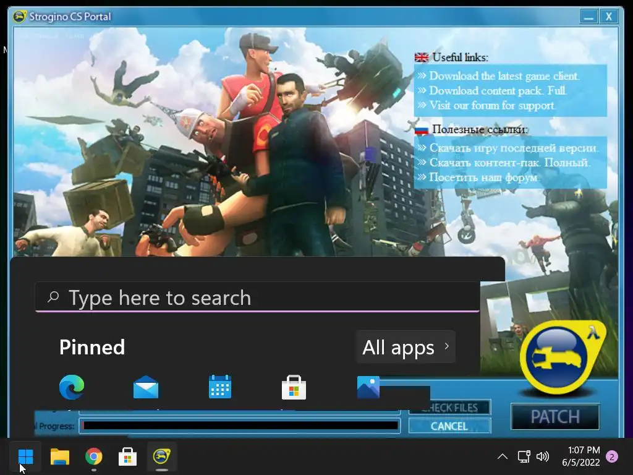This screenshot has width=633, height=475.
Task: Click the CHECK FILES button
Action: tap(449, 407)
